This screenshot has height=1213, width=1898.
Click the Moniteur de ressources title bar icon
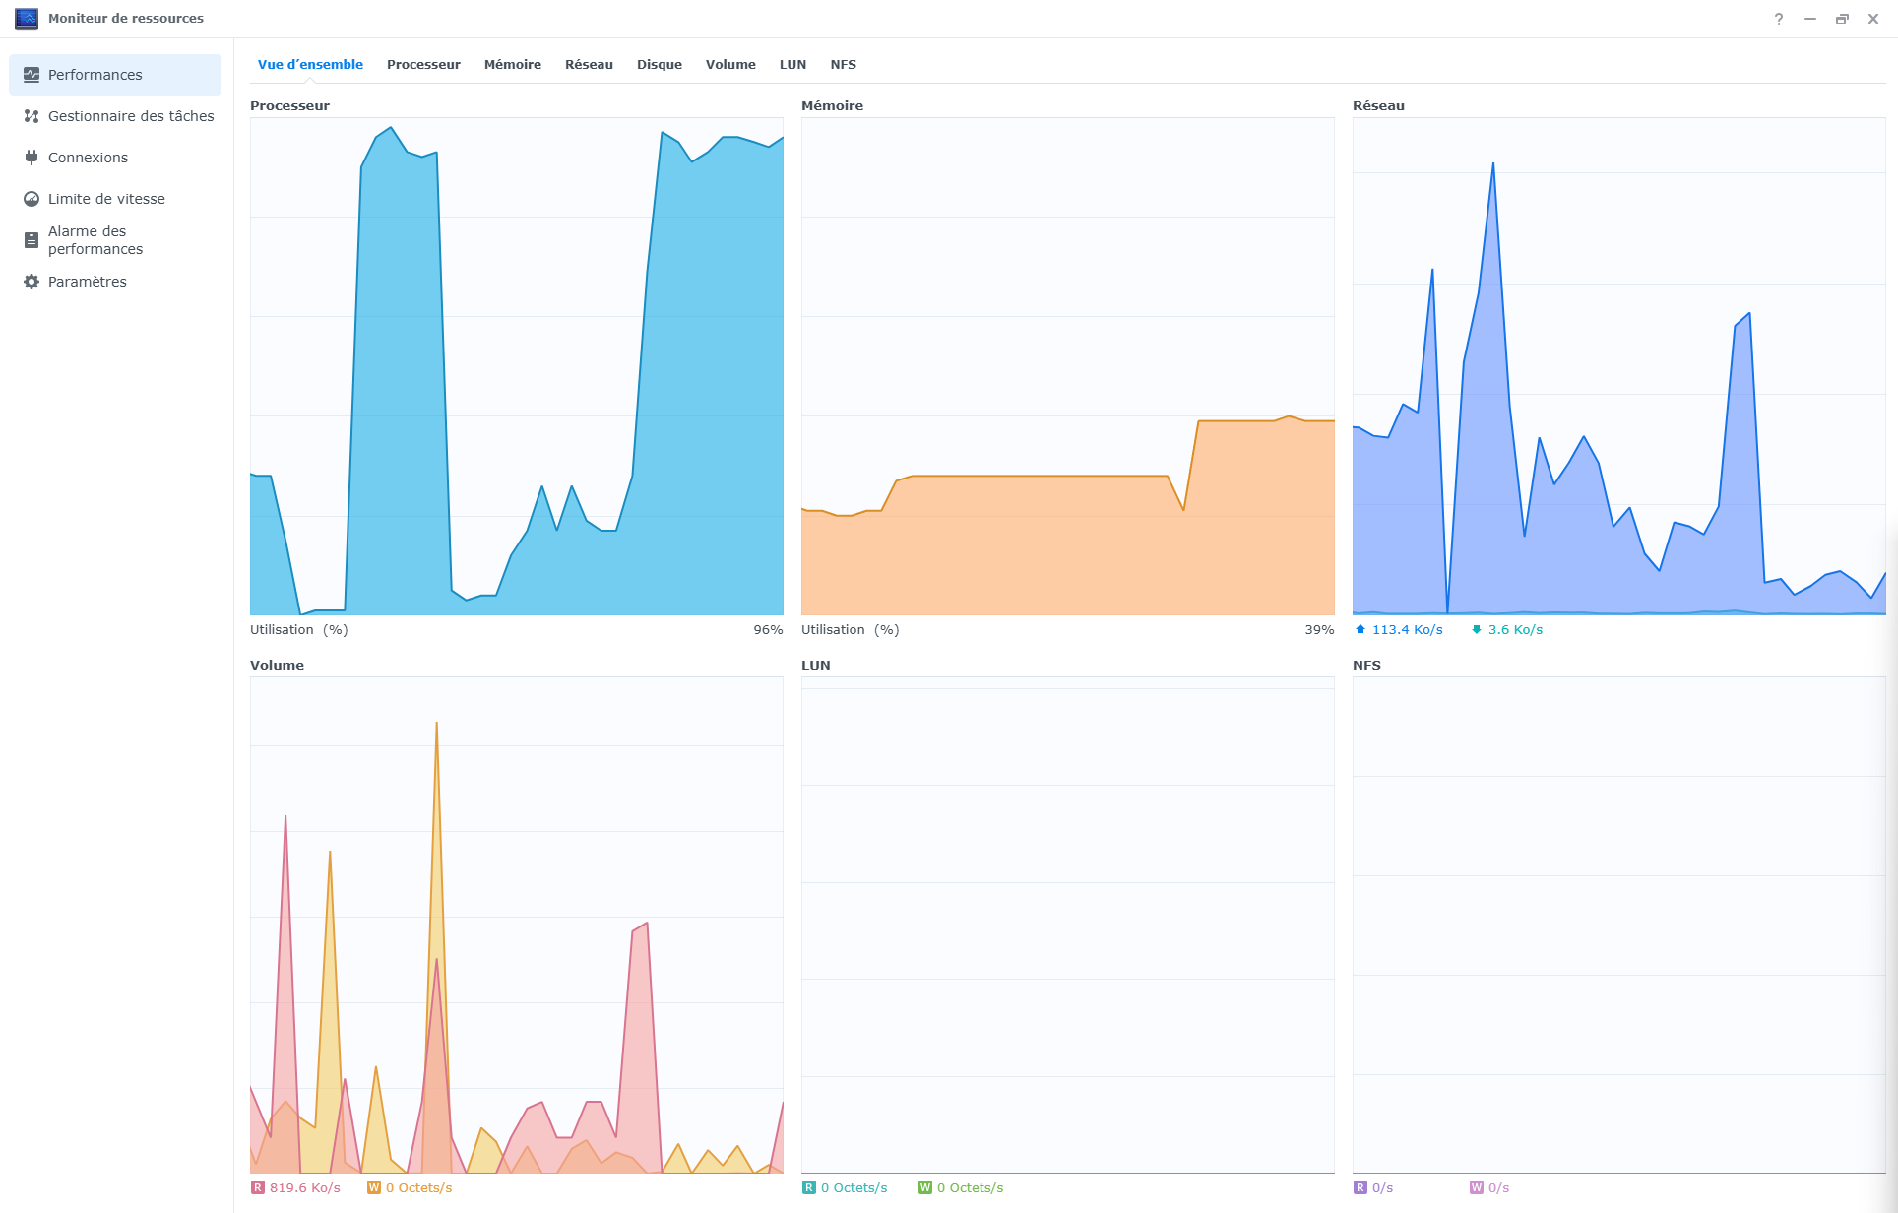(x=27, y=18)
